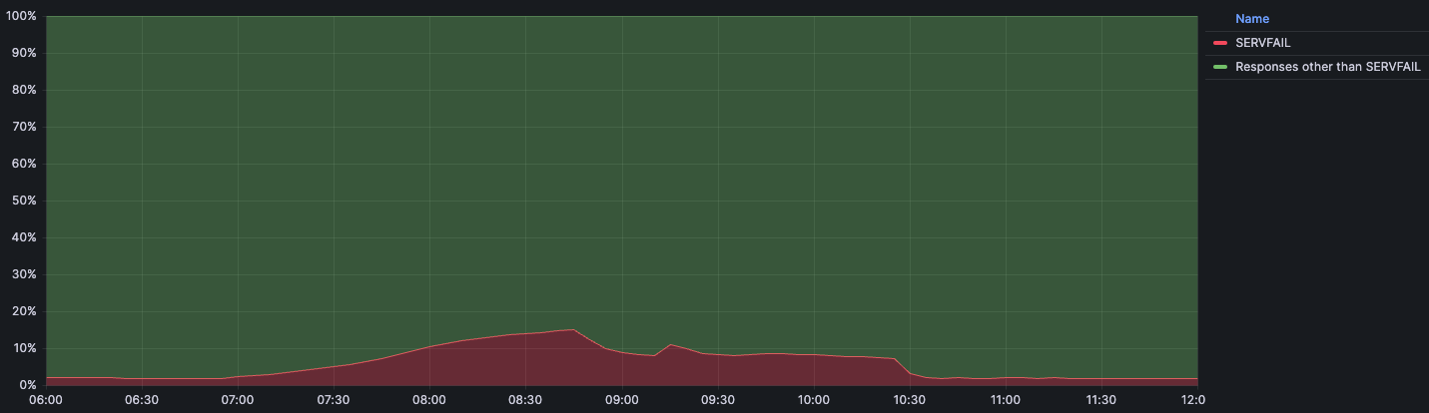
Task: Click the 07:30 time axis label
Action: point(334,400)
